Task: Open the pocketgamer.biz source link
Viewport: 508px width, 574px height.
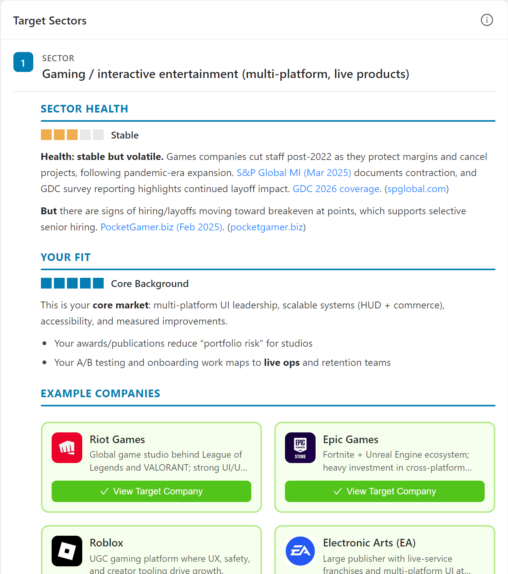Action: tap(267, 227)
